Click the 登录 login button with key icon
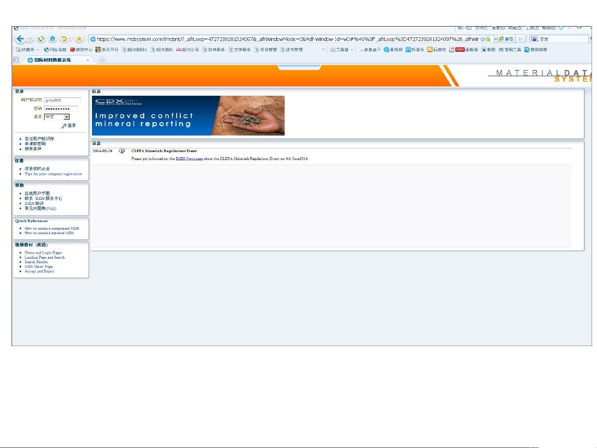Viewport: 597px width, 448px height. click(x=69, y=126)
